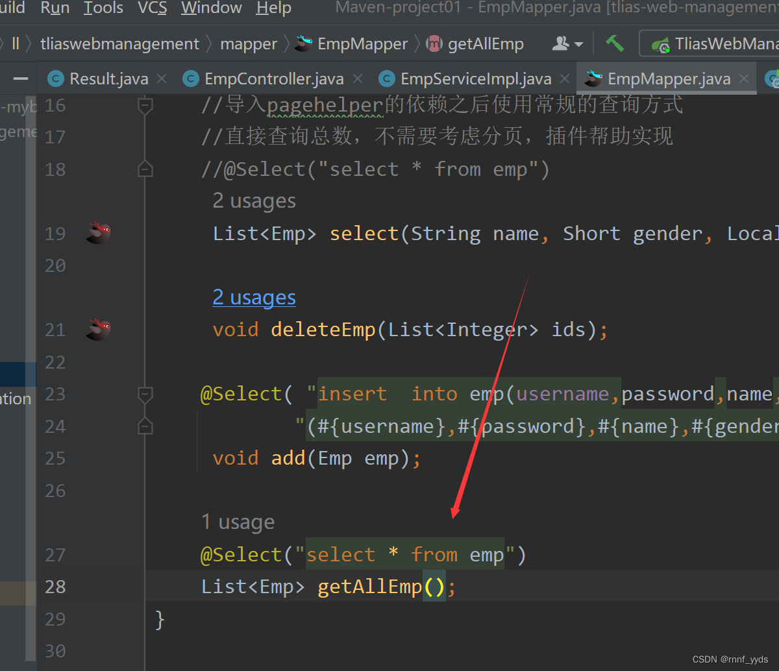Click the green Build hammer icon
The height and width of the screenshot is (671, 779).
[x=614, y=43]
